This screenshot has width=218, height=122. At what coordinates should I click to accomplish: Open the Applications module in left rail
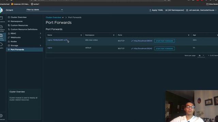pyautogui.click(x=2, y=19)
